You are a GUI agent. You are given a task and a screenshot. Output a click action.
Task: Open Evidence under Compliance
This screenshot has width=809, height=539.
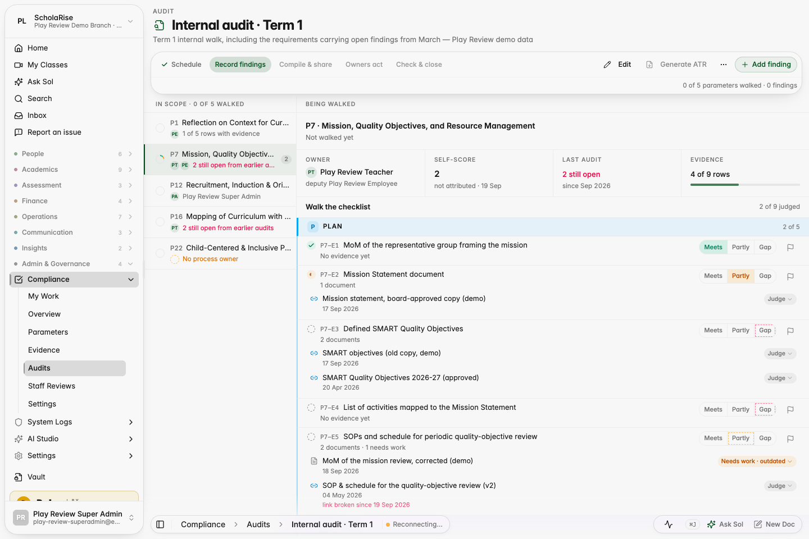pos(44,350)
